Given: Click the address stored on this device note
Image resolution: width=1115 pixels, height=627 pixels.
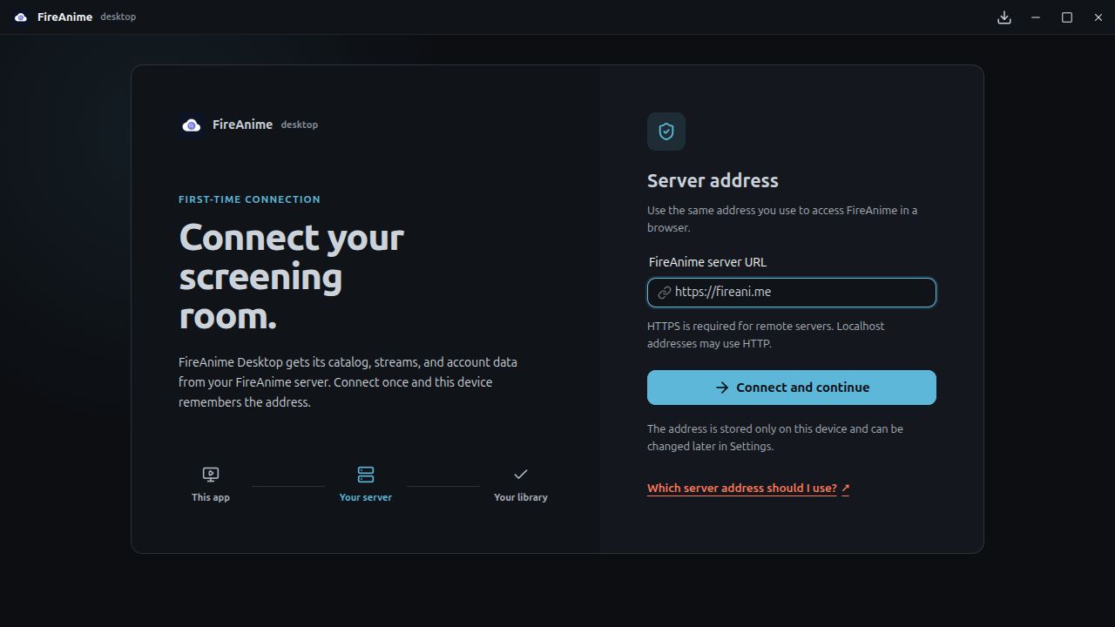Looking at the screenshot, I should click(x=775, y=437).
